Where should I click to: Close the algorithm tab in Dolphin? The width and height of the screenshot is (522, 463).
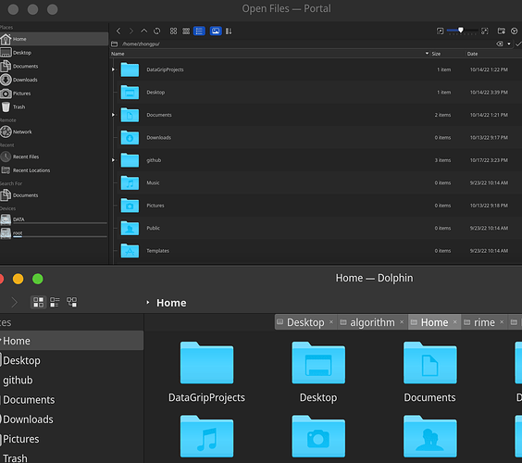tap(402, 321)
